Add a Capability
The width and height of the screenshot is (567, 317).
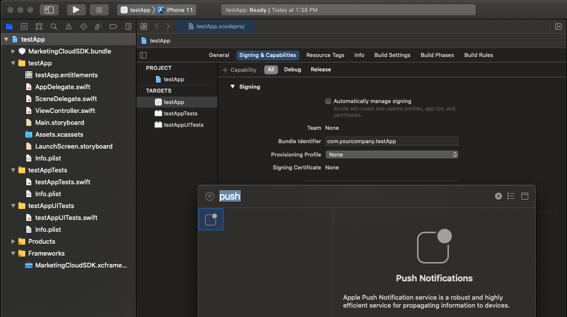pos(239,70)
